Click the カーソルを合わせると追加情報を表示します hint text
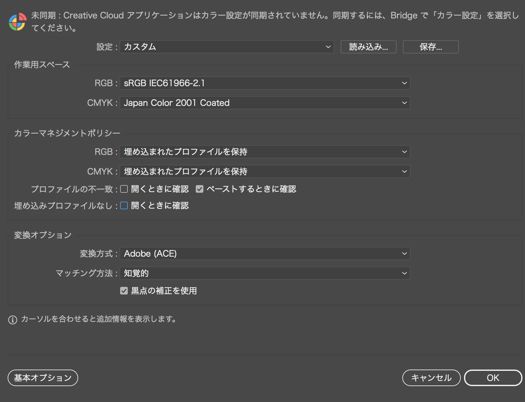 [x=99, y=319]
